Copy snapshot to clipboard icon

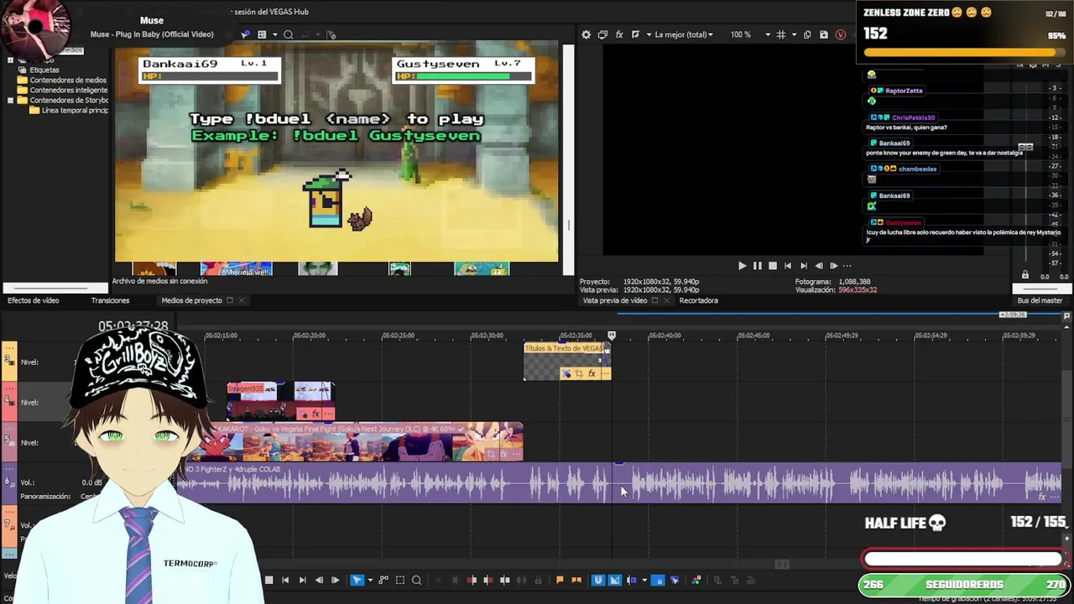tap(807, 34)
